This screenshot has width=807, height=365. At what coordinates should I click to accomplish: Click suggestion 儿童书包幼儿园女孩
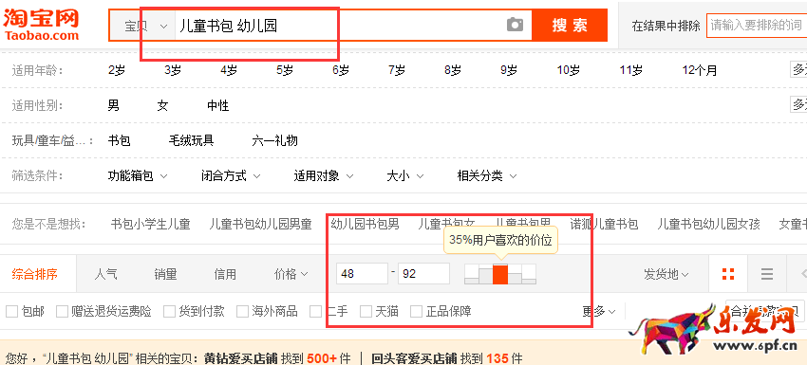[708, 224]
